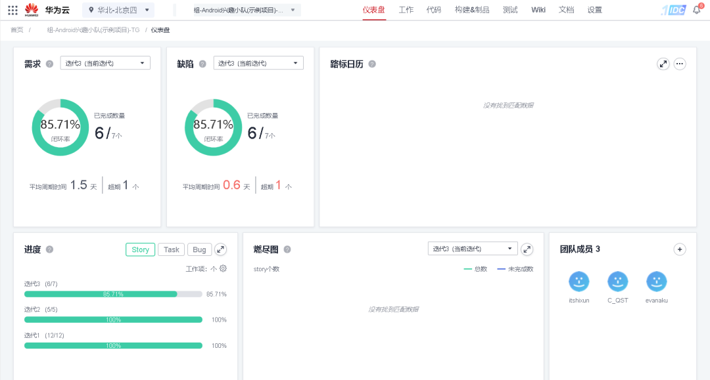Viewport: 710px width, 380px height.
Task: Open the 华北-北京四 region dropdown
Action: coord(118,10)
